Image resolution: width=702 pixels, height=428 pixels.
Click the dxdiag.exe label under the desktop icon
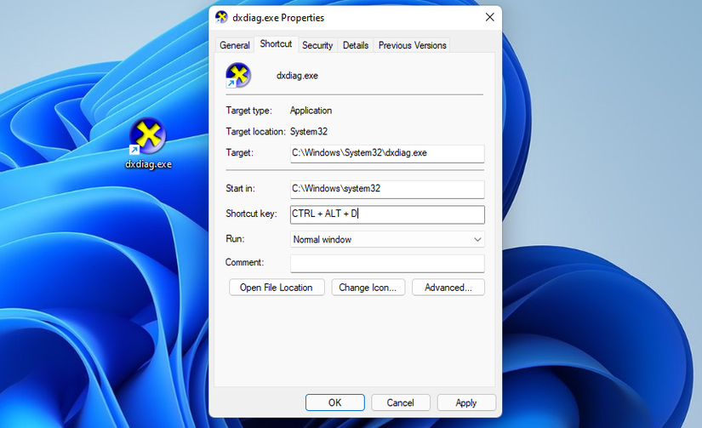click(x=148, y=164)
